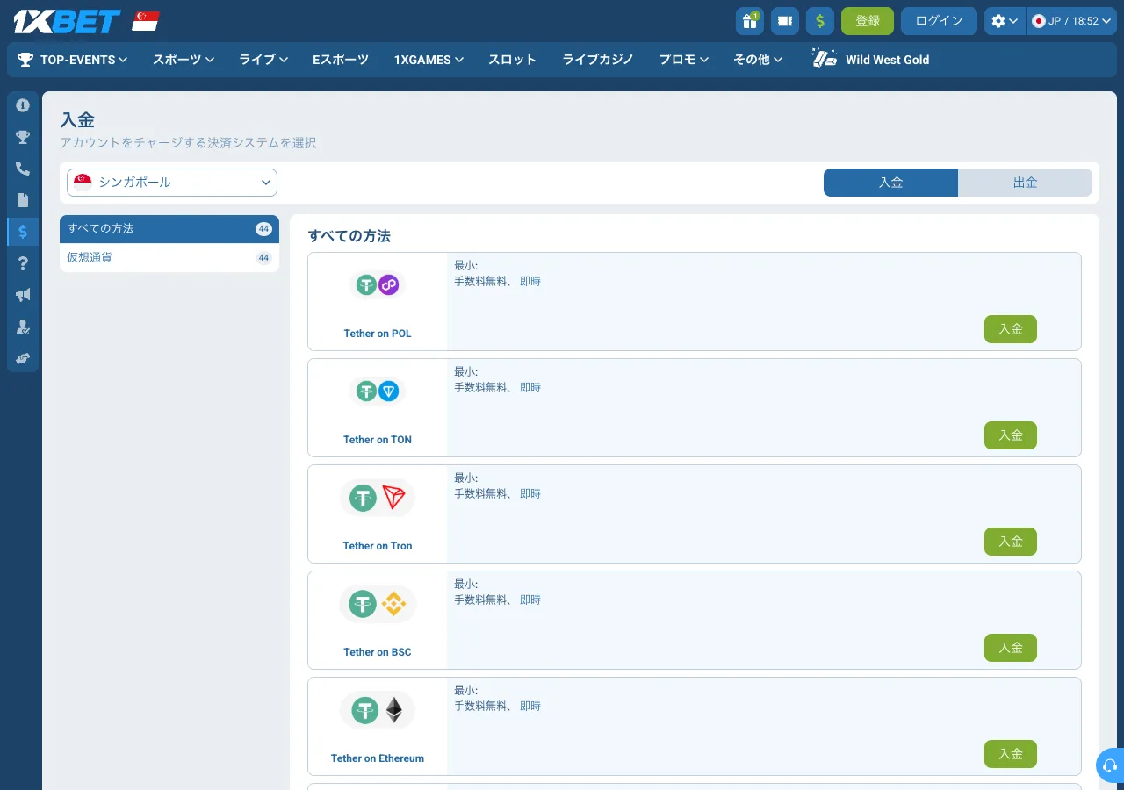Click 入金 button for Tether on BSC
The width and height of the screenshot is (1124, 790).
tap(1011, 648)
